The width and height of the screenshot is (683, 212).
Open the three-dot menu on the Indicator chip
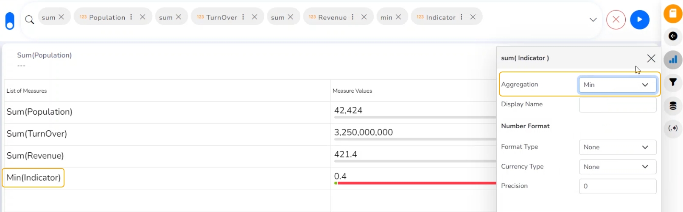(462, 17)
